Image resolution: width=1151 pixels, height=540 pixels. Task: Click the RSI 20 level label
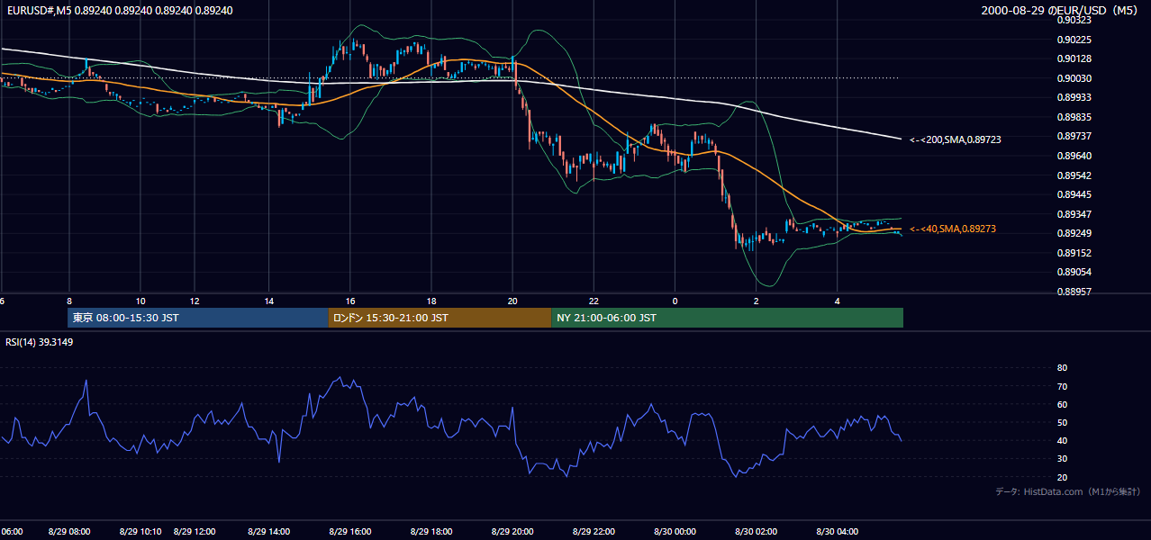1062,477
